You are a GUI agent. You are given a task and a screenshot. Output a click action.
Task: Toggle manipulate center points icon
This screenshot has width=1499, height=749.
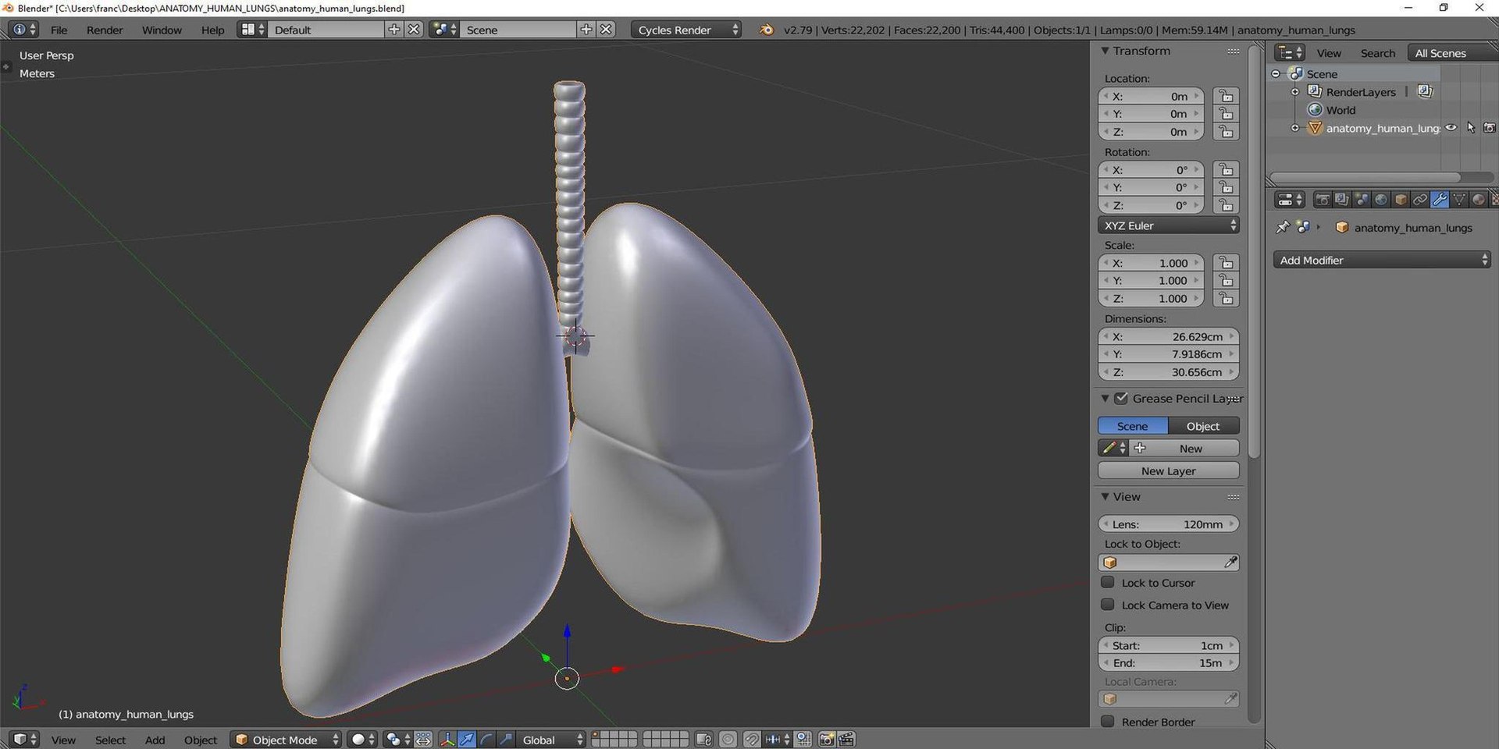point(424,739)
